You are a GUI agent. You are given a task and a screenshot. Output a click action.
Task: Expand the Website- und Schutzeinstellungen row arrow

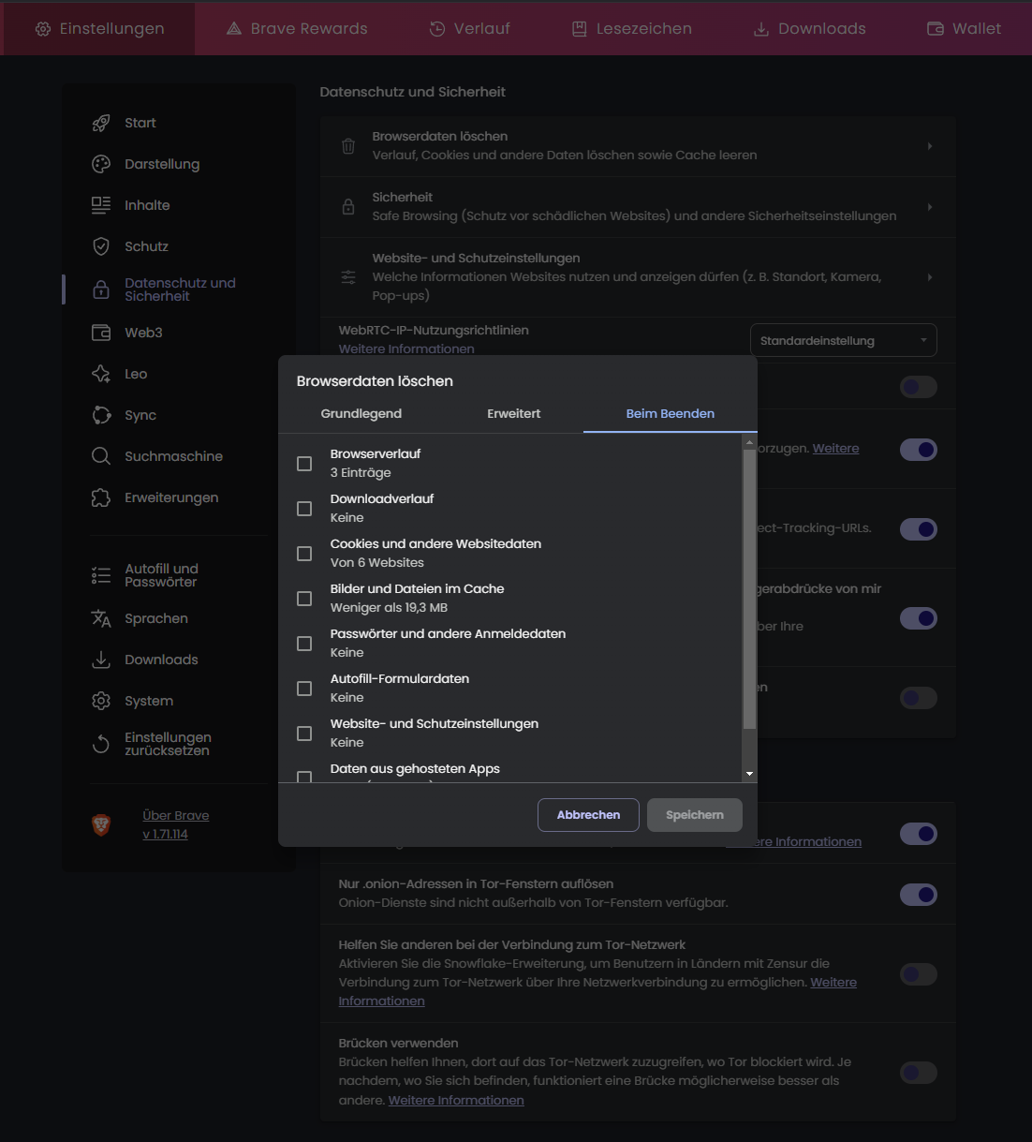coord(929,277)
